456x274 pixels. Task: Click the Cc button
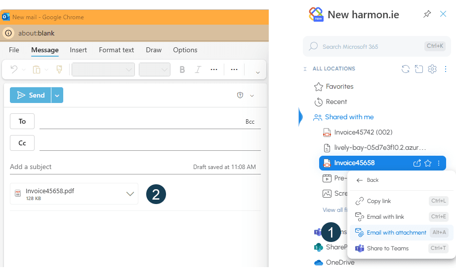[22, 143]
